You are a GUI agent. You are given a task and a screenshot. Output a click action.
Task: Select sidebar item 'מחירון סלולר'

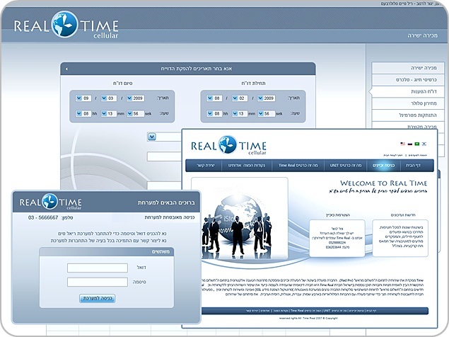click(x=408, y=103)
